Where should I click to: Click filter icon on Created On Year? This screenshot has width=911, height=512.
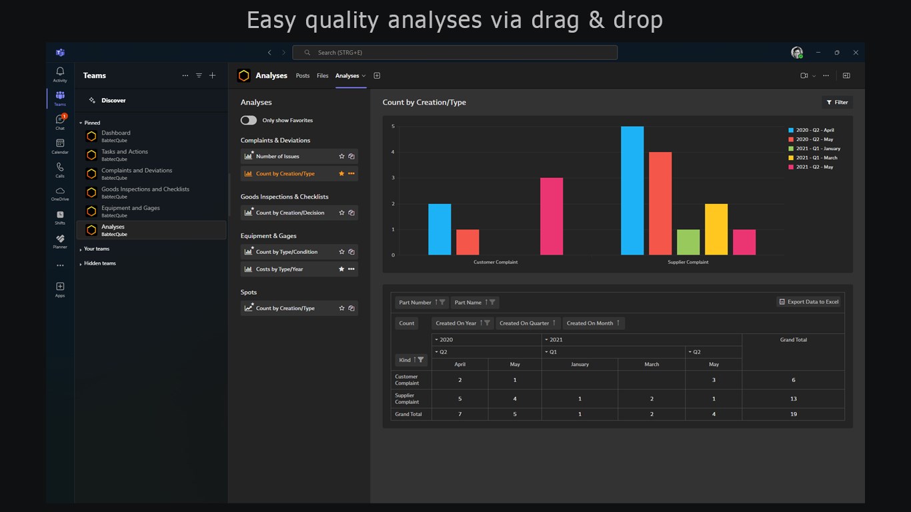pyautogui.click(x=488, y=323)
